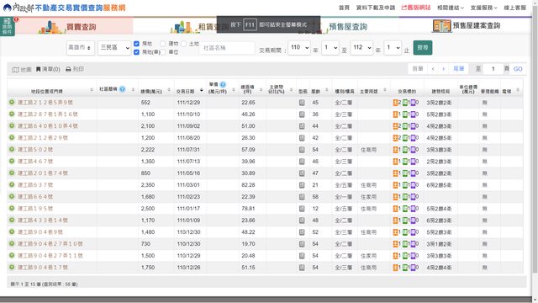Click the help icon next to 社區簡稱
Viewport: 538px width, 303px height.
coord(122,89)
